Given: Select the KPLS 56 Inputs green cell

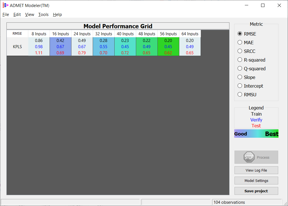Looking at the screenshot, I should click(168, 46).
